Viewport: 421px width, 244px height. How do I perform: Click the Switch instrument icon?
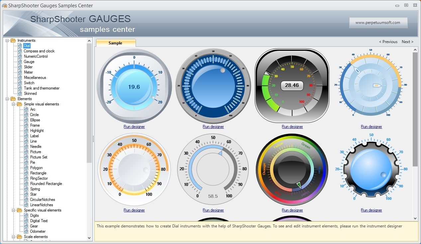20,83
